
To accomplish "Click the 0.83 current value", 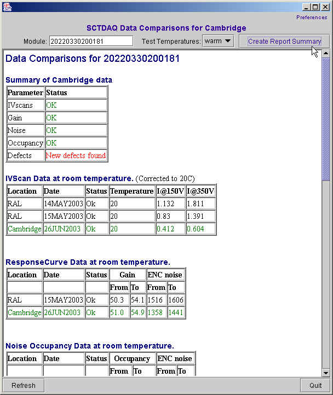I will click(163, 216).
